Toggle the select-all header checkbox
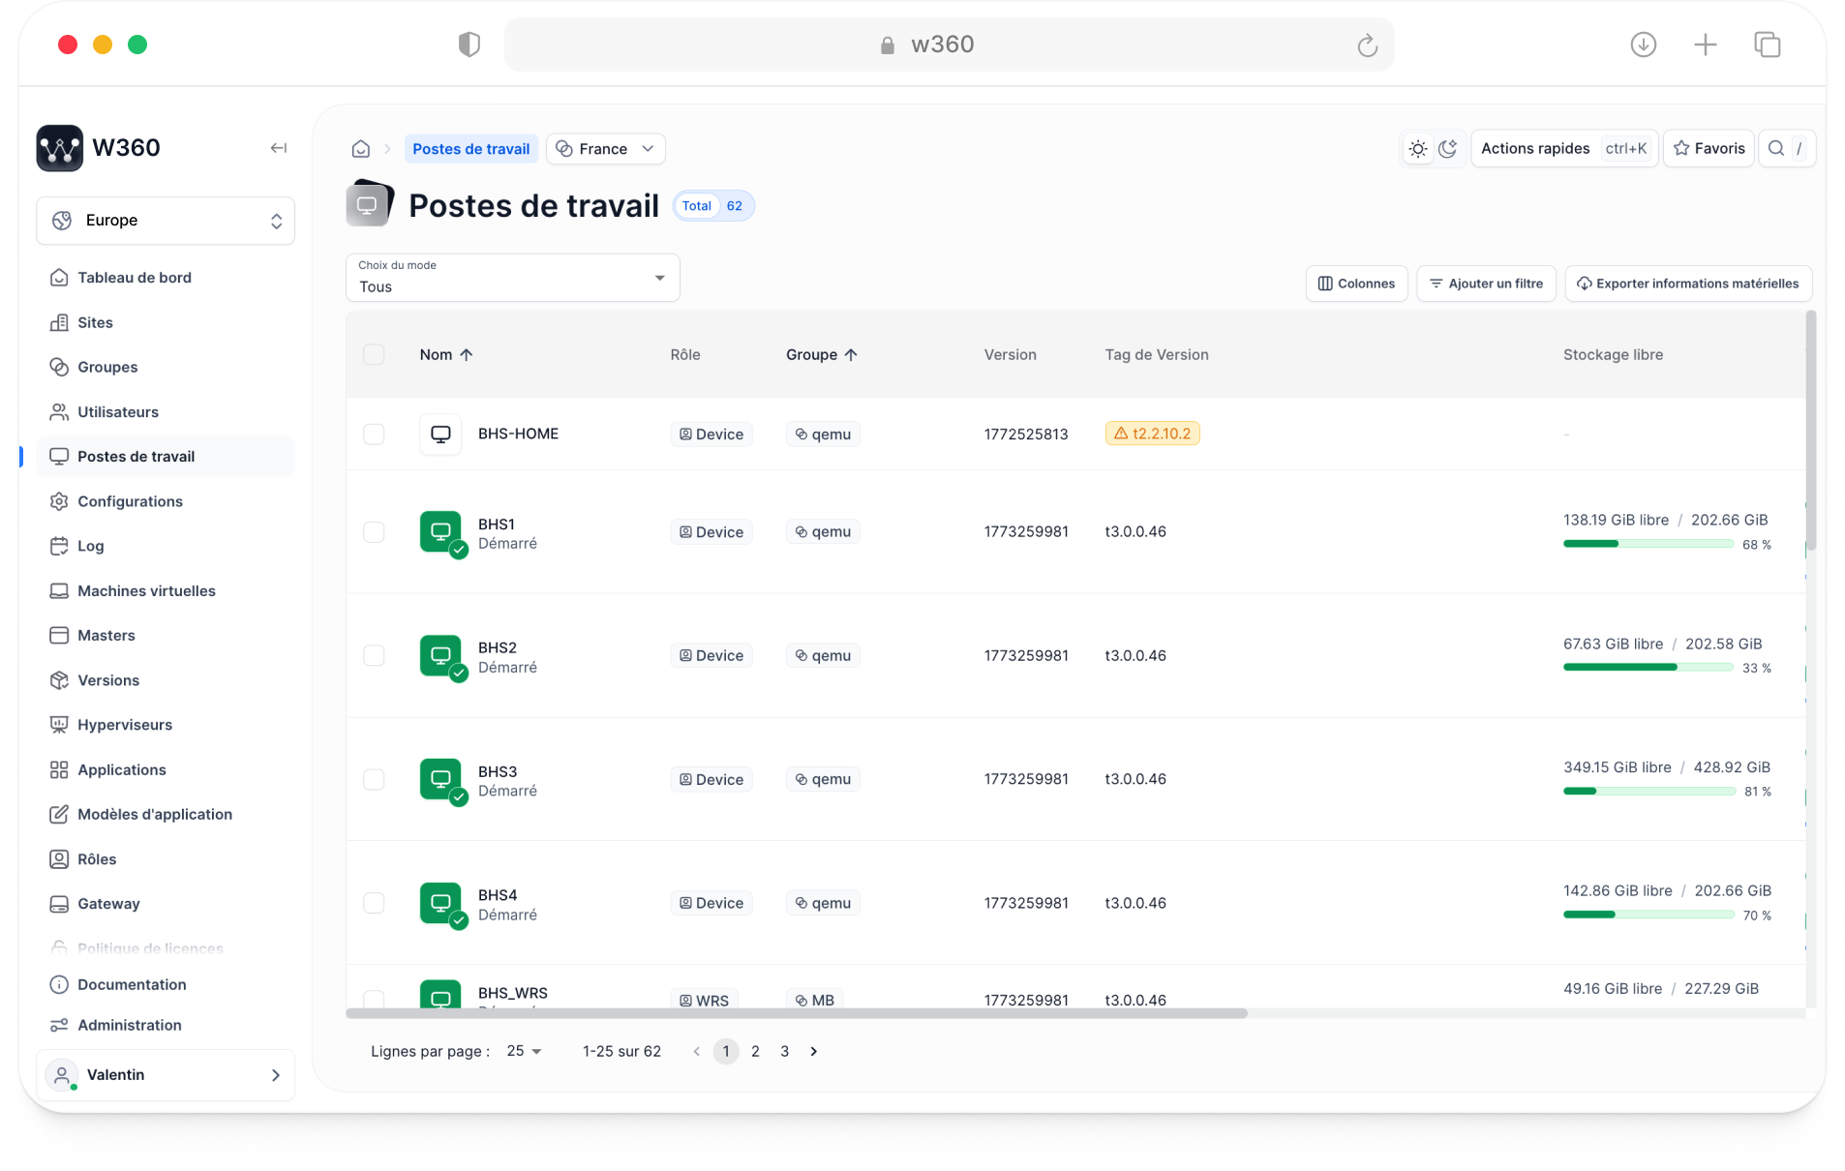The image size is (1845, 1171). pyautogui.click(x=374, y=355)
